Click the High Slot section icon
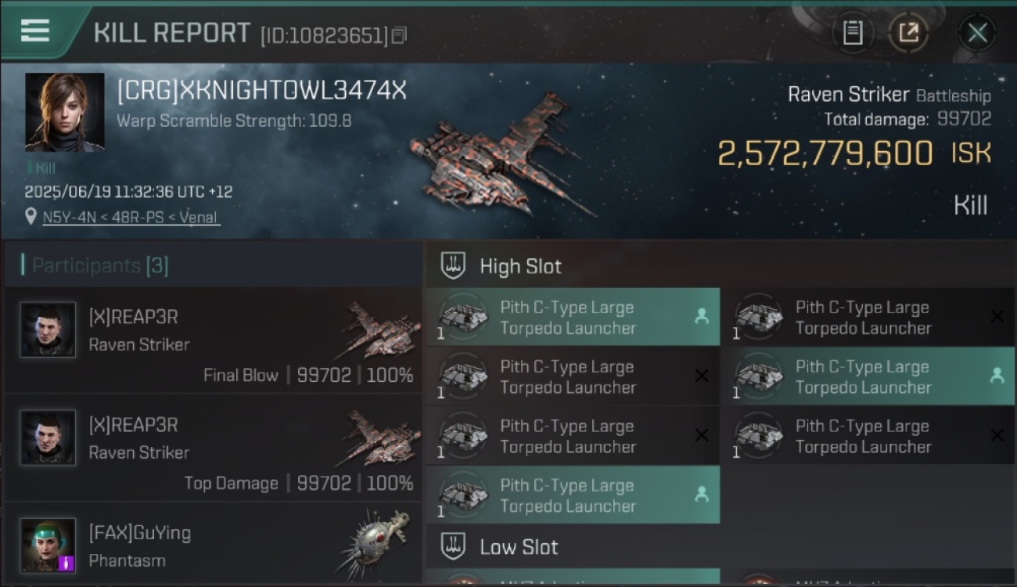Image resolution: width=1017 pixels, height=587 pixels. pos(454,266)
